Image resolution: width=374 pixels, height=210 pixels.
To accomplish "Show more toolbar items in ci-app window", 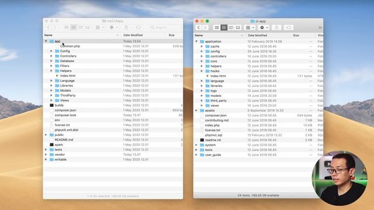I will coord(320,27).
